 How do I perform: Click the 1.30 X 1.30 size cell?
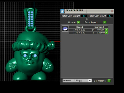tap(79, 33)
